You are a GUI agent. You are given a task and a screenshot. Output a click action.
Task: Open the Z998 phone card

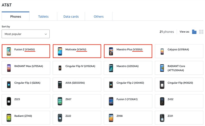[x=128, y=118]
